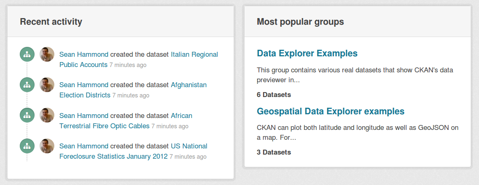
Task: Select Sean Hammond name in African cables activity
Action: [84, 116]
